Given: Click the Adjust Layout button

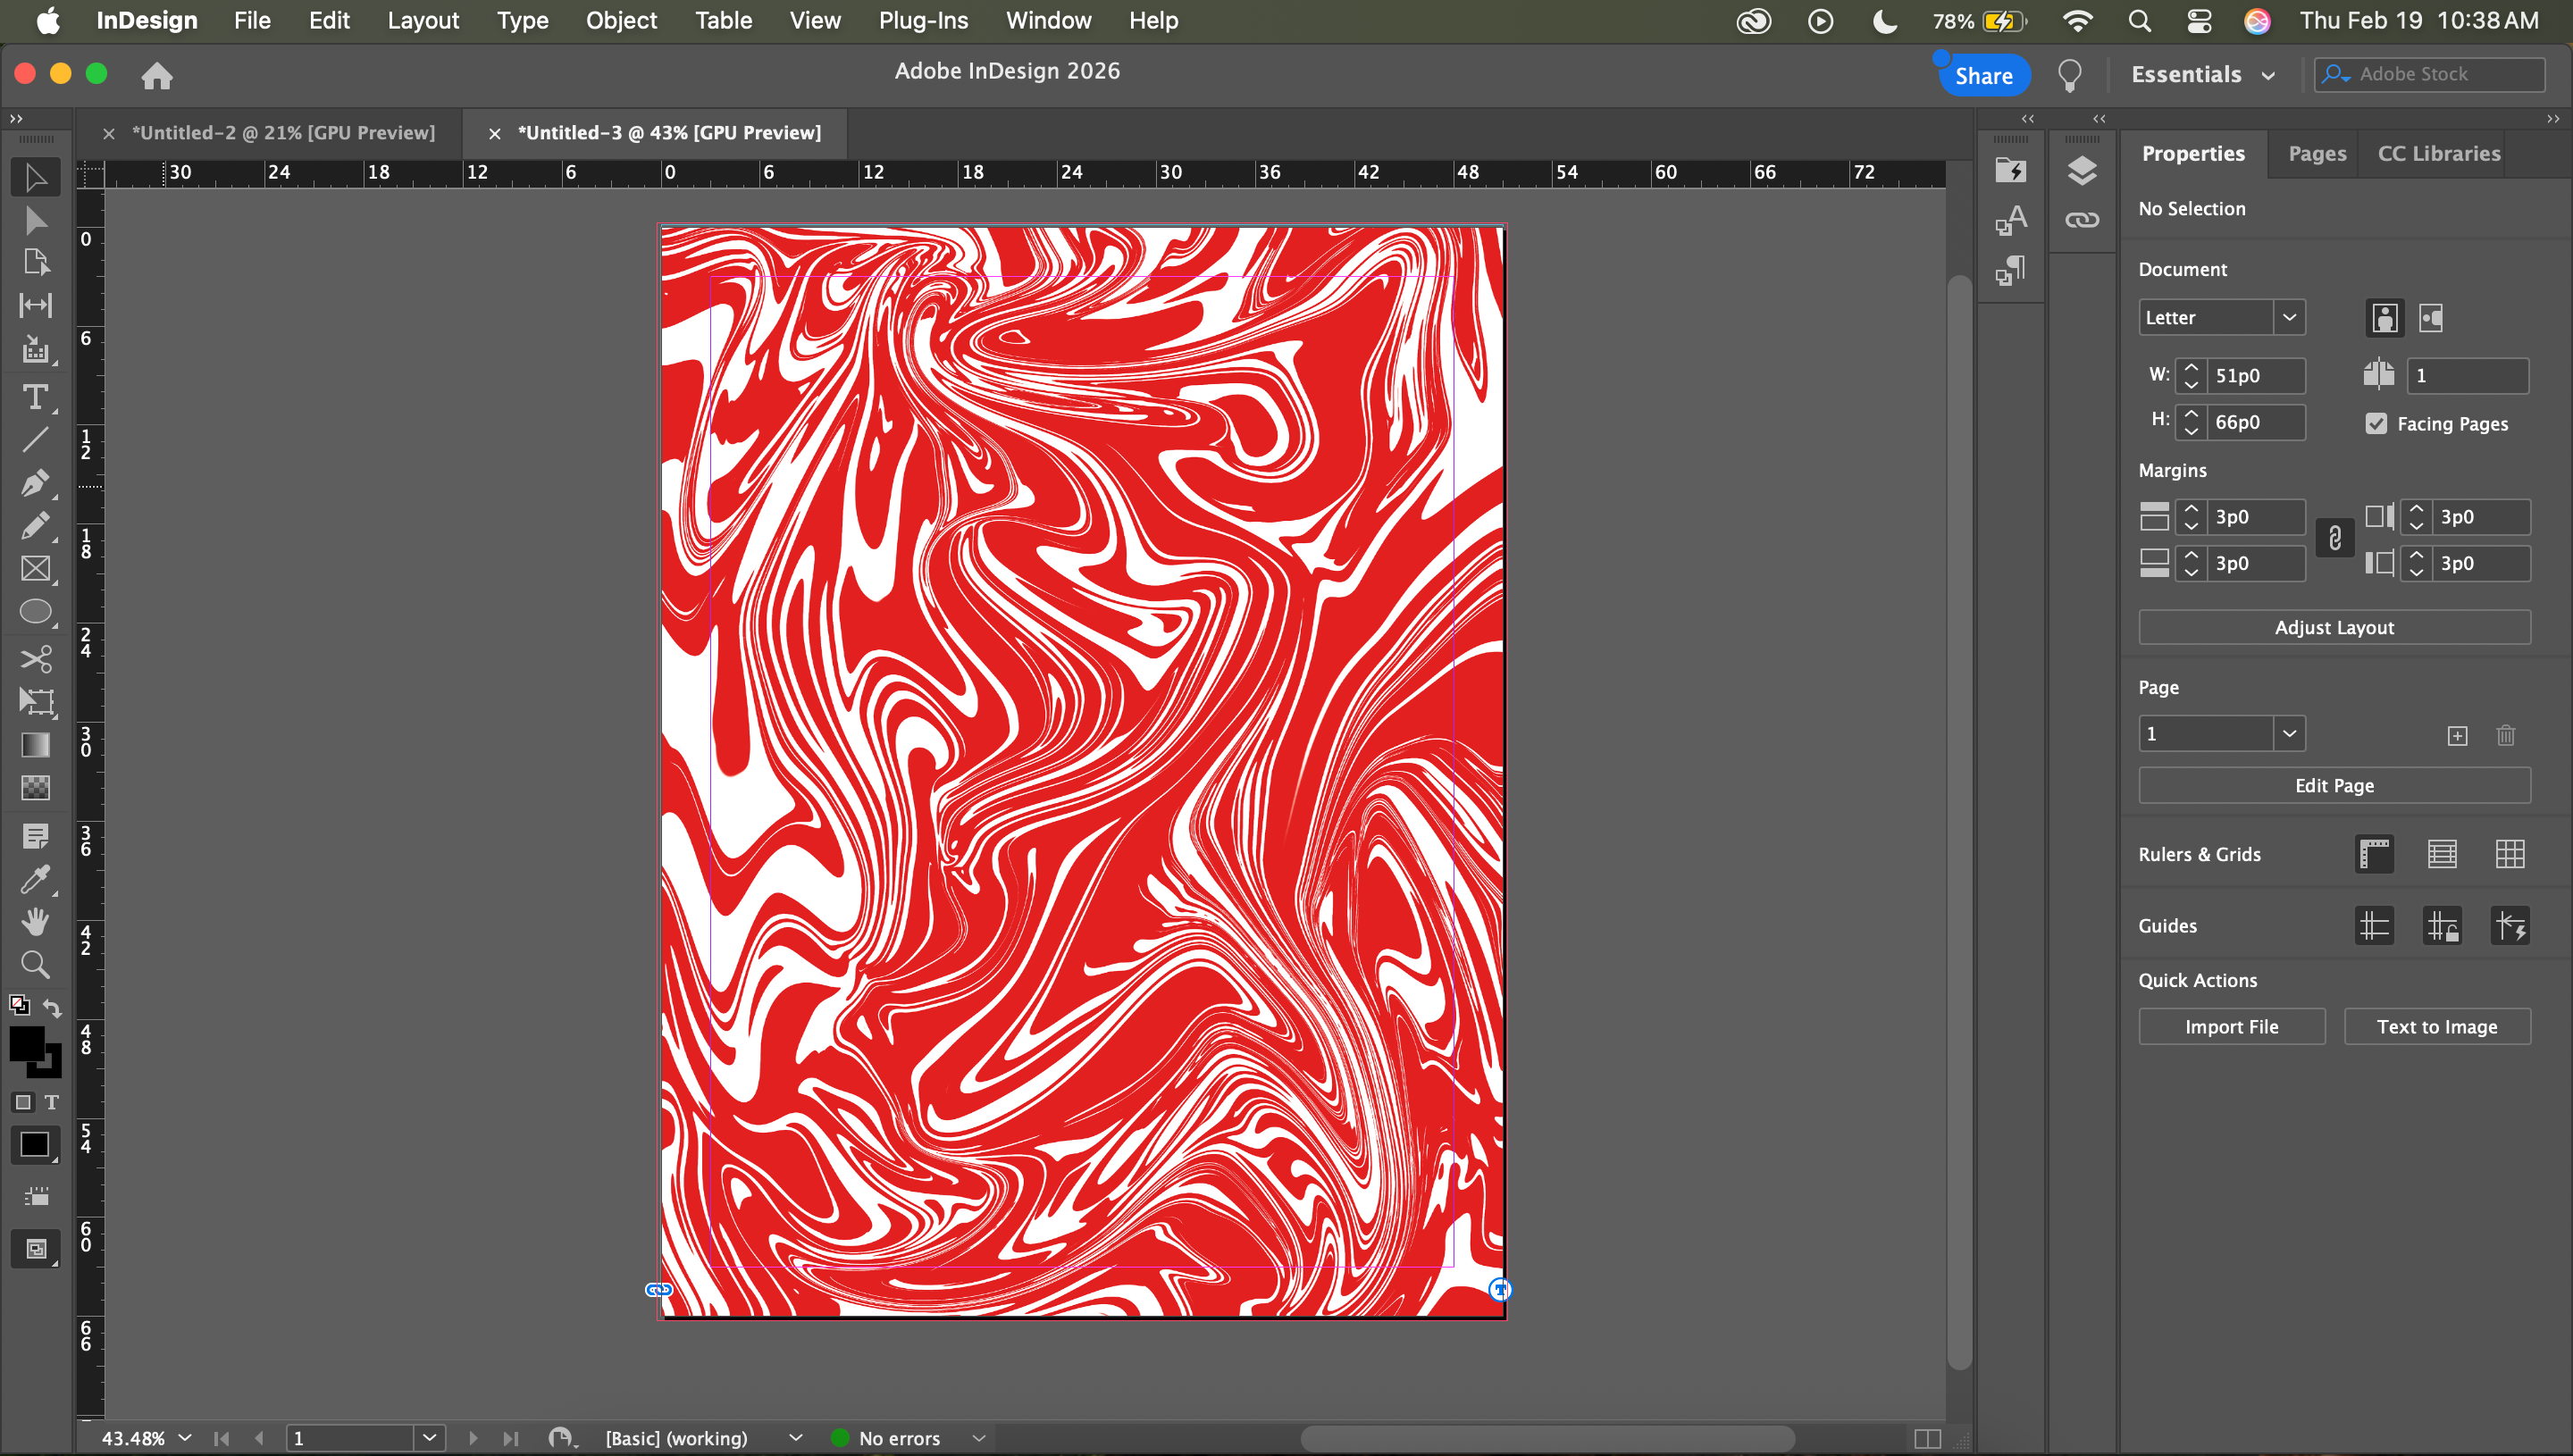Looking at the screenshot, I should pyautogui.click(x=2333, y=627).
